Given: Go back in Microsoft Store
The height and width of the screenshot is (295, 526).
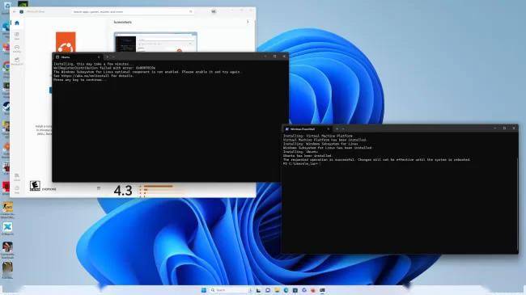Looking at the screenshot, I should coord(14,11).
